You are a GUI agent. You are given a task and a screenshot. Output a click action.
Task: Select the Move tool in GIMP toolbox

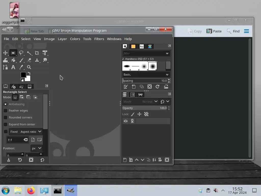pyautogui.click(x=5, y=53)
